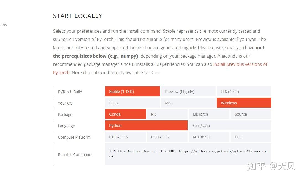Viewport: 303px width, 179px height.
Task: Click the struck-through ROCm 5.2 option
Action: point(209,137)
